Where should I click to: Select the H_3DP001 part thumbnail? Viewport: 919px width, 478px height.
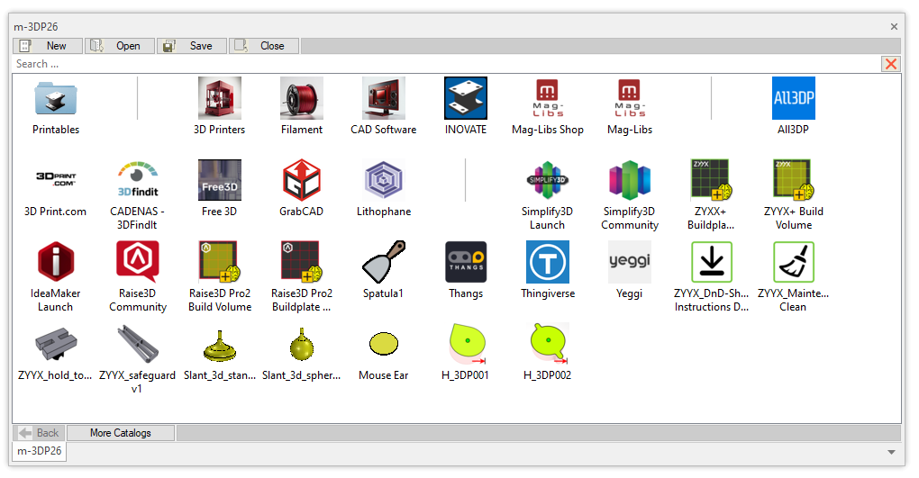[x=466, y=344]
